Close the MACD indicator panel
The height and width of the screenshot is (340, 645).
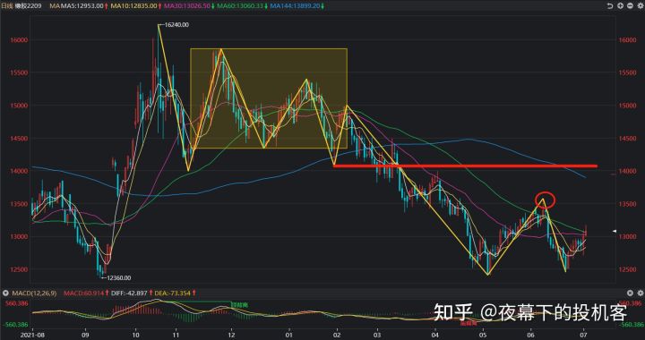click(630, 293)
